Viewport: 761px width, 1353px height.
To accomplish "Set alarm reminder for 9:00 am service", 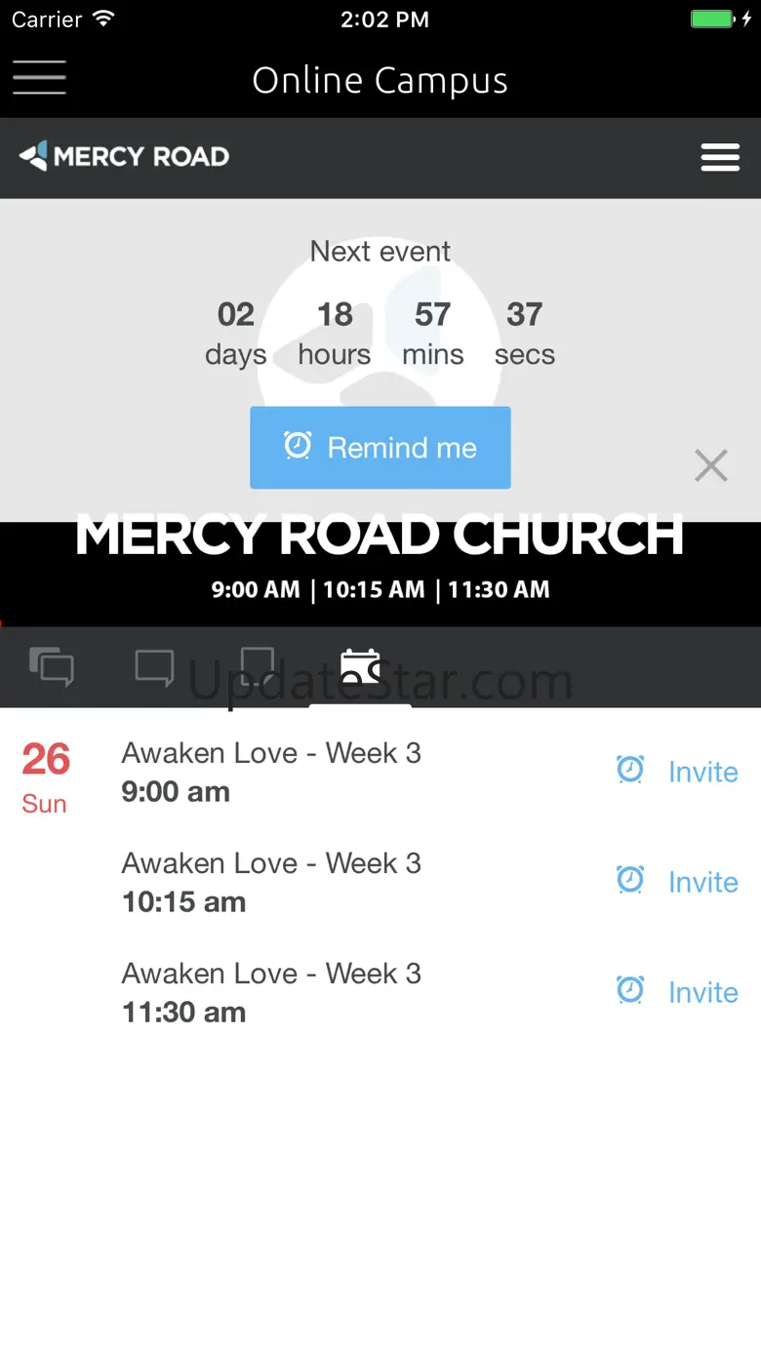I will tap(630, 771).
